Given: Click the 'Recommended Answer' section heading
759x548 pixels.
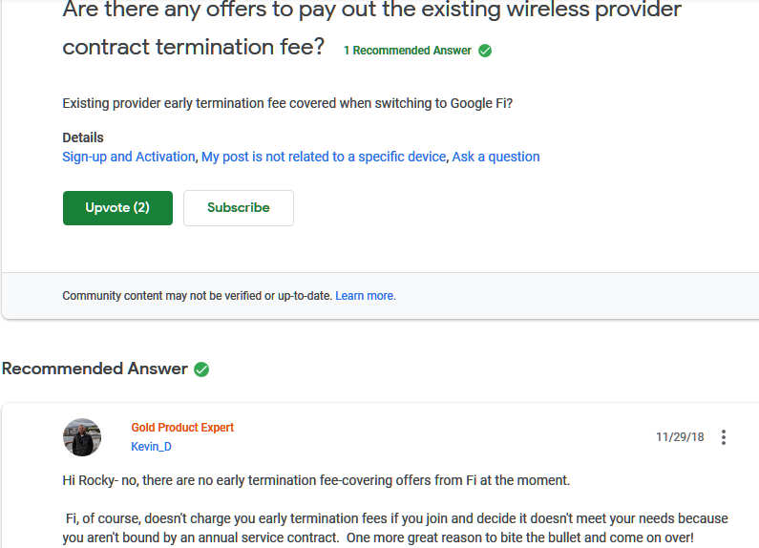Looking at the screenshot, I should (95, 369).
